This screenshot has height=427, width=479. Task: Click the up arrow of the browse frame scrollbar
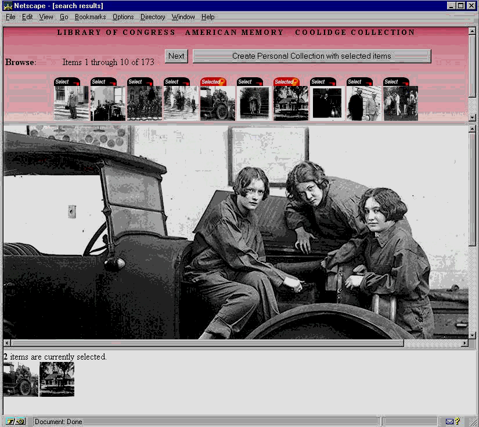473,30
